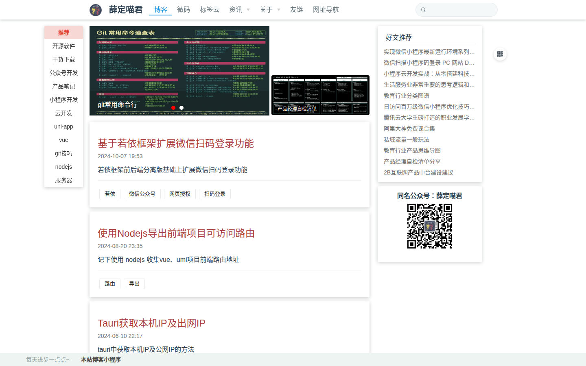Select the red carousel indicator dot

tap(173, 108)
